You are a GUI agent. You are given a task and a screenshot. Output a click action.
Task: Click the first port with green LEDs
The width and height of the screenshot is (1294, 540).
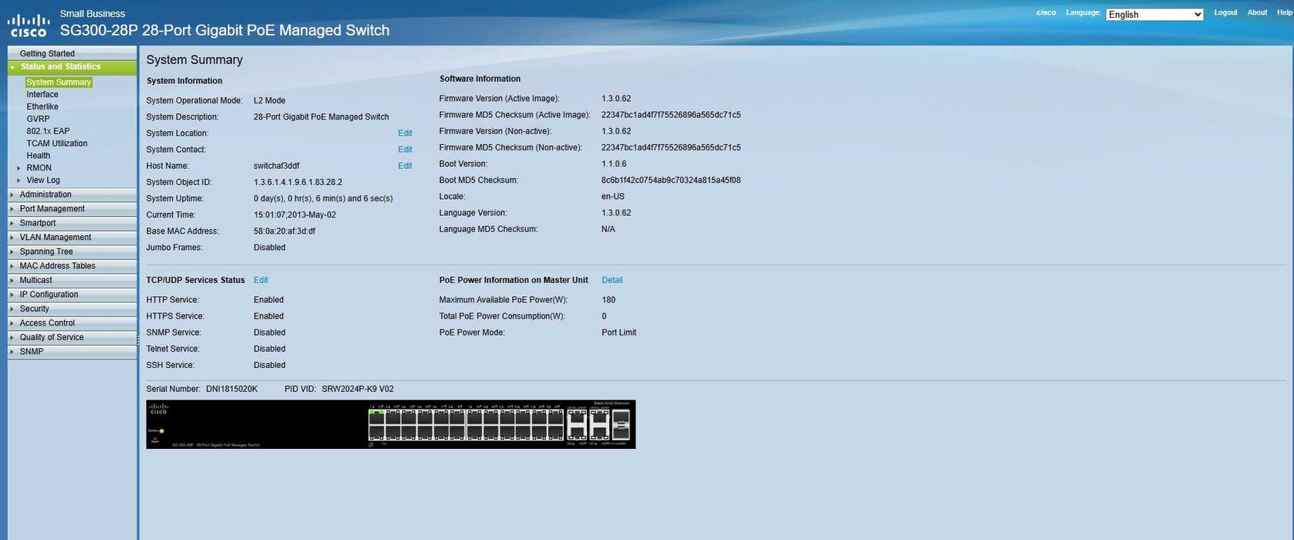(x=376, y=418)
